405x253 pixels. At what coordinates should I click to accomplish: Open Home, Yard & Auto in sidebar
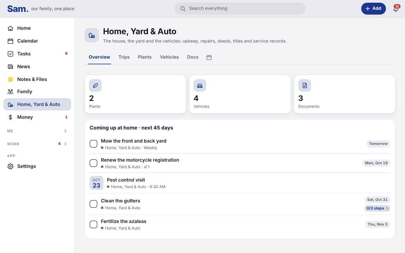pyautogui.click(x=37, y=104)
